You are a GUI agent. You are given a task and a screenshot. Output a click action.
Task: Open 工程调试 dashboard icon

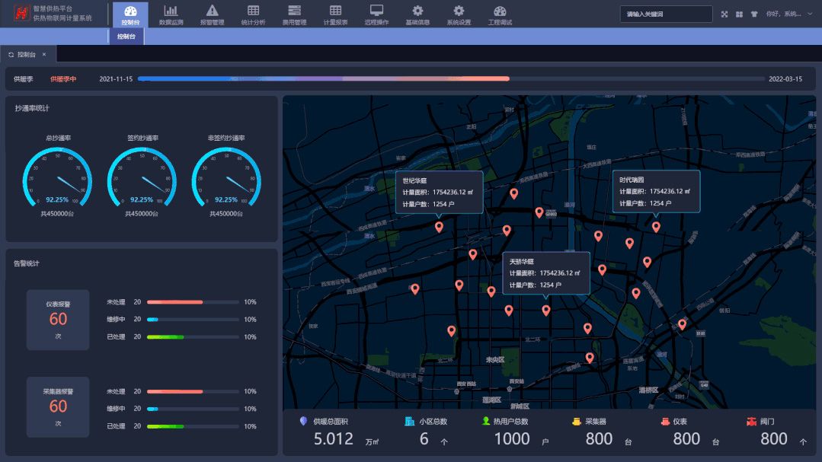(500, 11)
